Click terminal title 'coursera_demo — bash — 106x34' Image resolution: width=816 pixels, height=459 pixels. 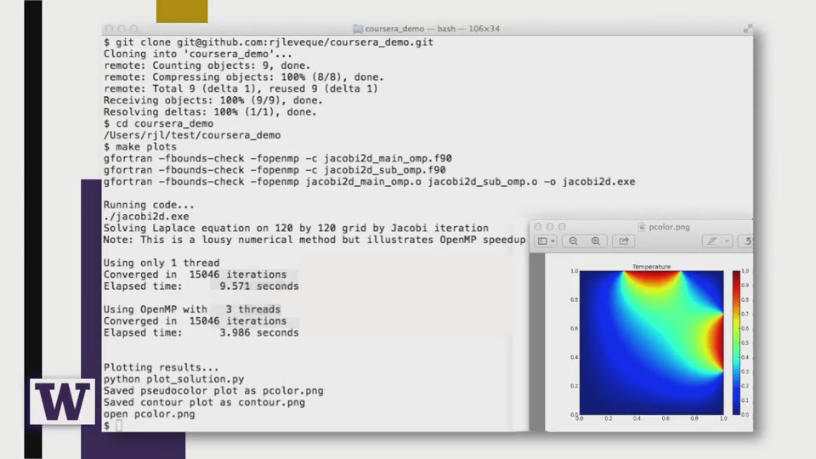tap(432, 29)
